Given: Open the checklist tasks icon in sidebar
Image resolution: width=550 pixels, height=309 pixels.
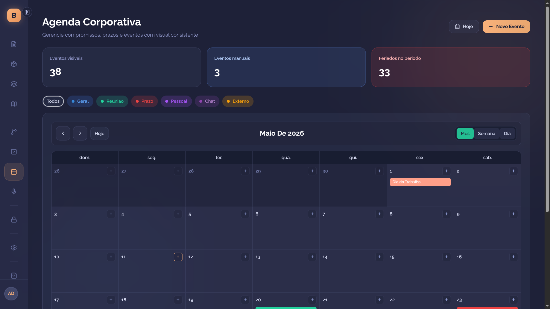Looking at the screenshot, I should (14, 152).
